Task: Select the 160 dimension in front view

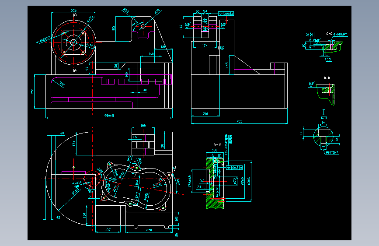Action: click(151, 54)
